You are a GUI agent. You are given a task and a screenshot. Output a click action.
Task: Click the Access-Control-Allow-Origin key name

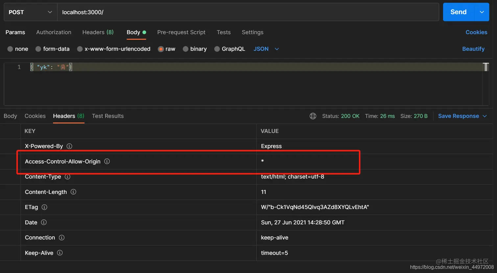(62, 161)
